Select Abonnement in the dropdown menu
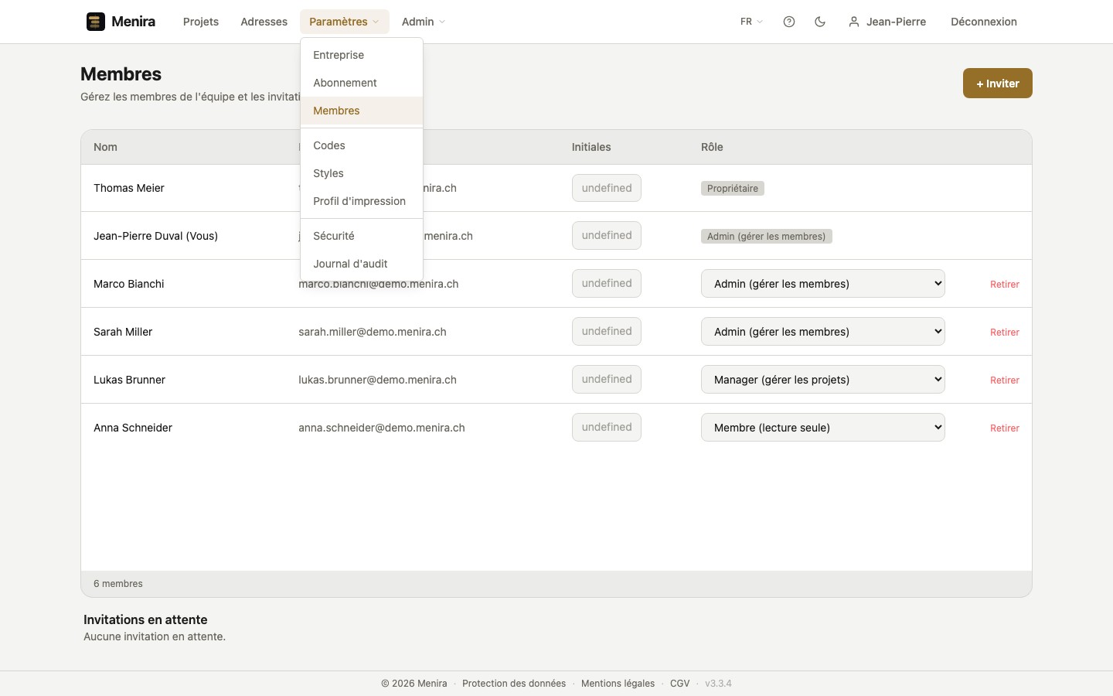 (x=362, y=83)
